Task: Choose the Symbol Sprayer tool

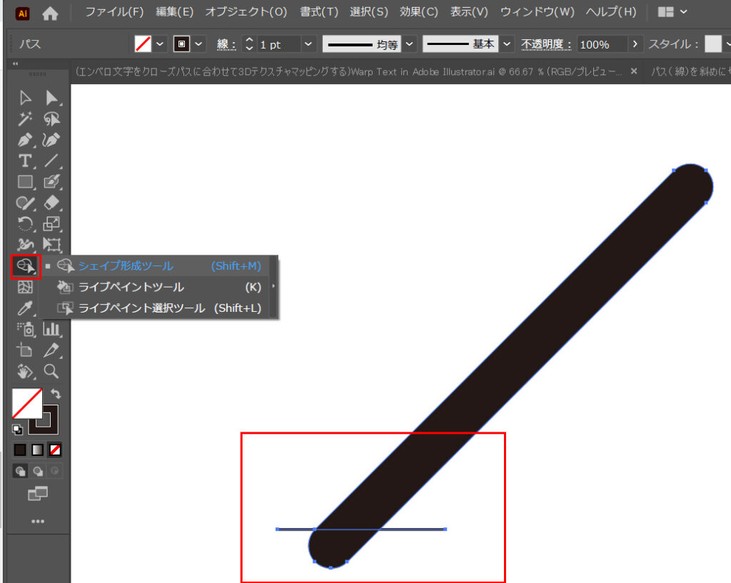Action: (25, 329)
